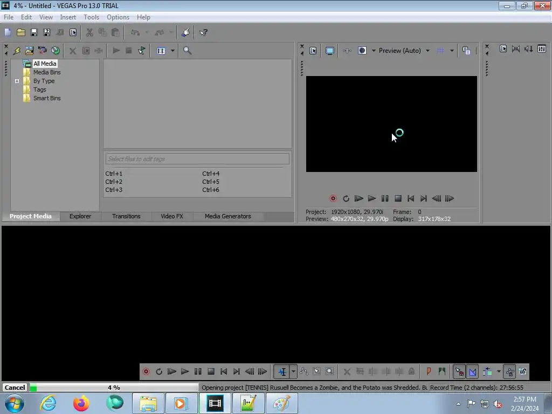The width and height of the screenshot is (552, 414).
Task: Click the Search Media Bins magnifier
Action: pos(187,51)
